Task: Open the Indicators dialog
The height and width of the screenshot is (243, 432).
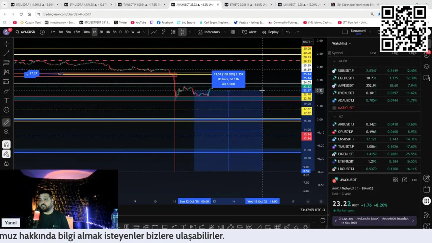Action: (x=209, y=32)
